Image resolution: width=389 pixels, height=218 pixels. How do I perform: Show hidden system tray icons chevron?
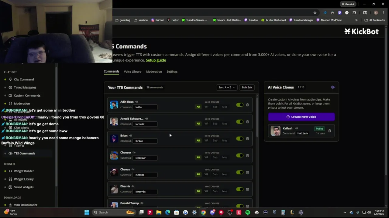(x=345, y=212)
